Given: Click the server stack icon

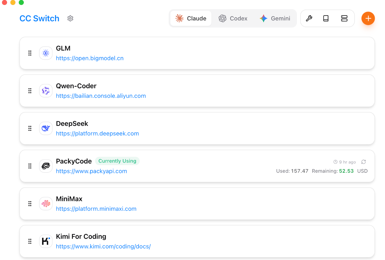Looking at the screenshot, I should coord(344,19).
